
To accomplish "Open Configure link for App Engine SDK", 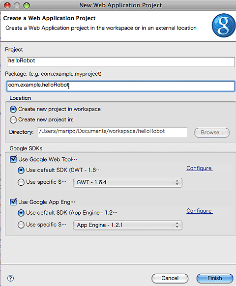I will coord(200,211).
